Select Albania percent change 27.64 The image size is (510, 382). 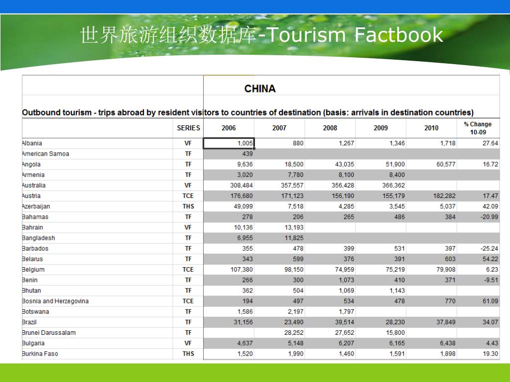[490, 143]
